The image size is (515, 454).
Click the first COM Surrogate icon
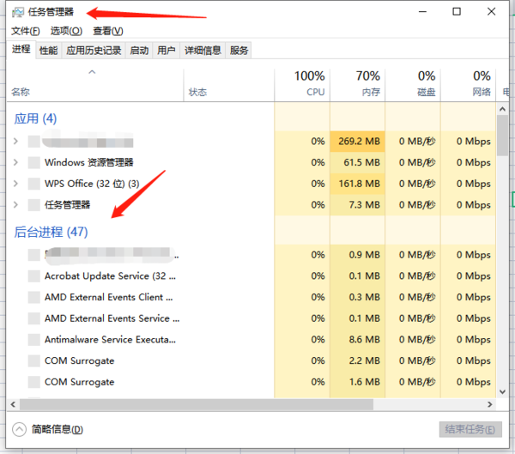[33, 361]
